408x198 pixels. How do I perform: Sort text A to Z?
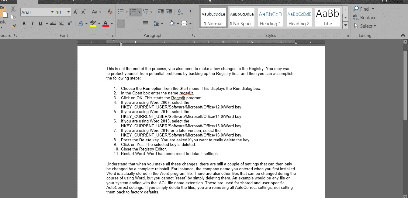point(180,12)
